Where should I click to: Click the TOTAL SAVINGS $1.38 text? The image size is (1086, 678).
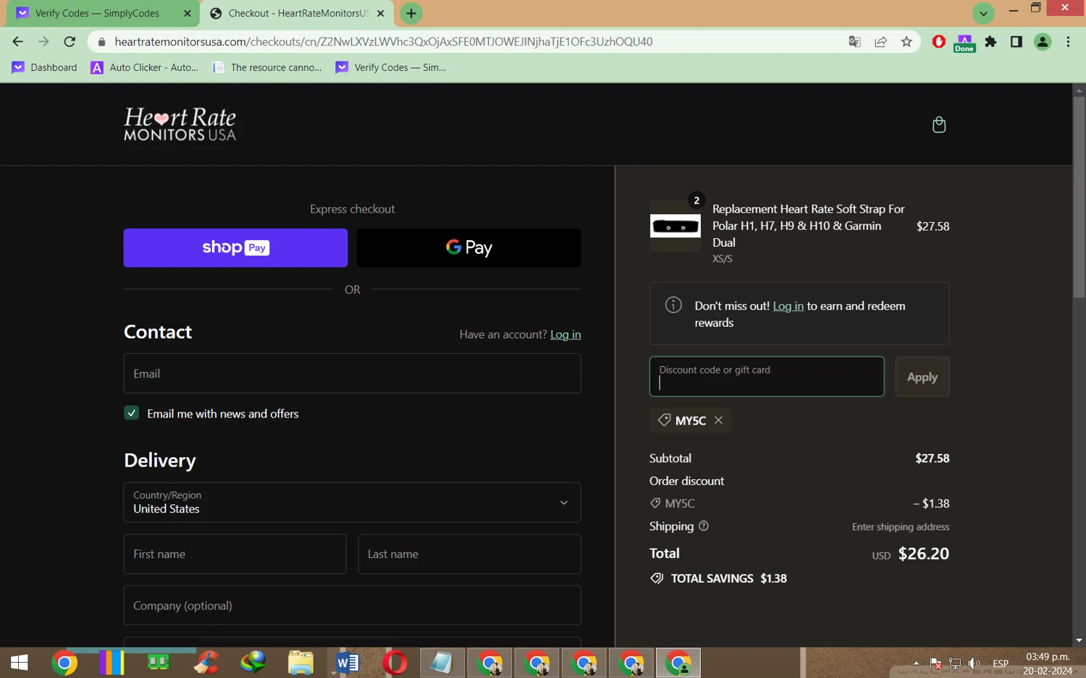point(728,578)
